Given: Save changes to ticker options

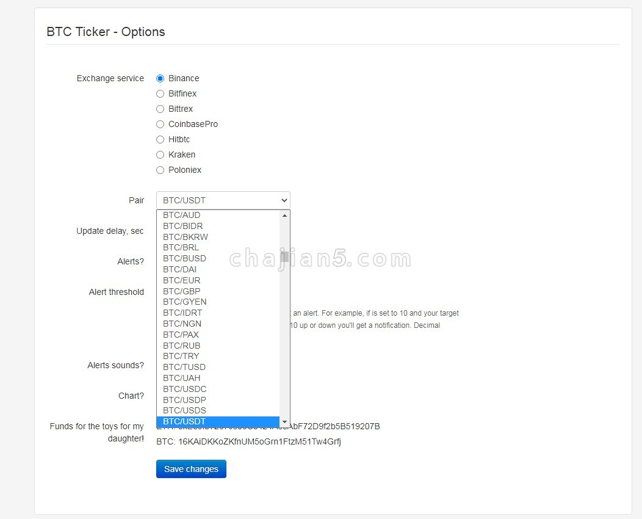Looking at the screenshot, I should 191,469.
